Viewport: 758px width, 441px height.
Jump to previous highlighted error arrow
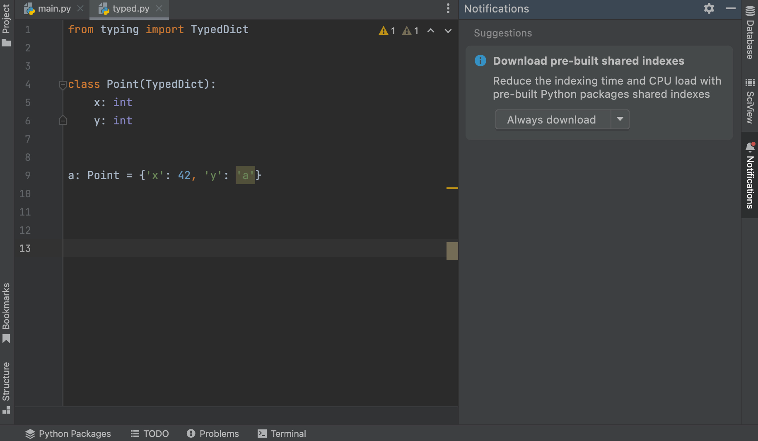431,31
